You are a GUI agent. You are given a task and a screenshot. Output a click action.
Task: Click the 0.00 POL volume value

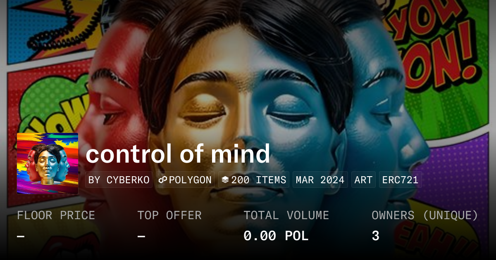click(x=276, y=236)
